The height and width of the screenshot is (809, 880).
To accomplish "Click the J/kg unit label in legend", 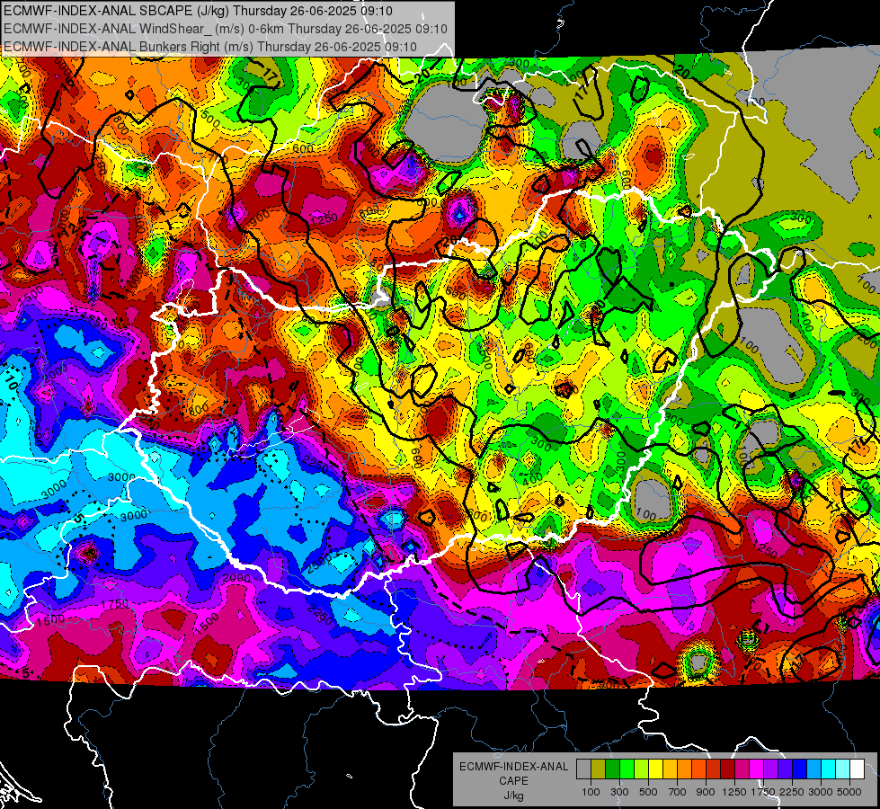I will click(513, 795).
